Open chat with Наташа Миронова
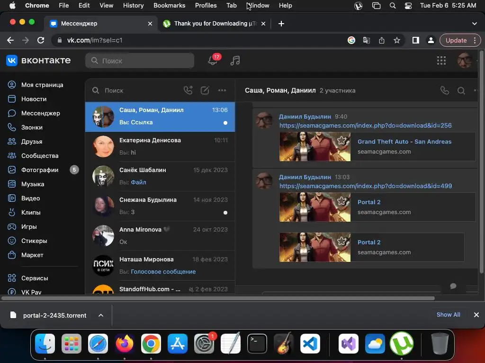485x363 pixels. tap(160, 266)
